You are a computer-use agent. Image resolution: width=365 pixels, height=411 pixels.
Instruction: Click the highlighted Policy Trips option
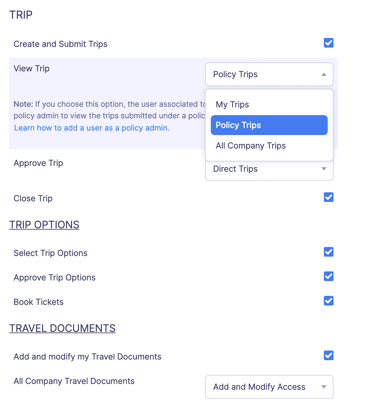pyautogui.click(x=269, y=125)
